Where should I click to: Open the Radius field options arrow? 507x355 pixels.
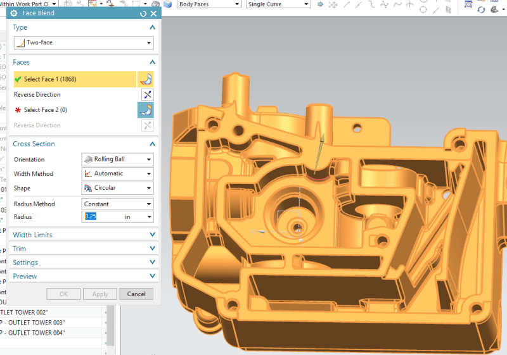(150, 216)
